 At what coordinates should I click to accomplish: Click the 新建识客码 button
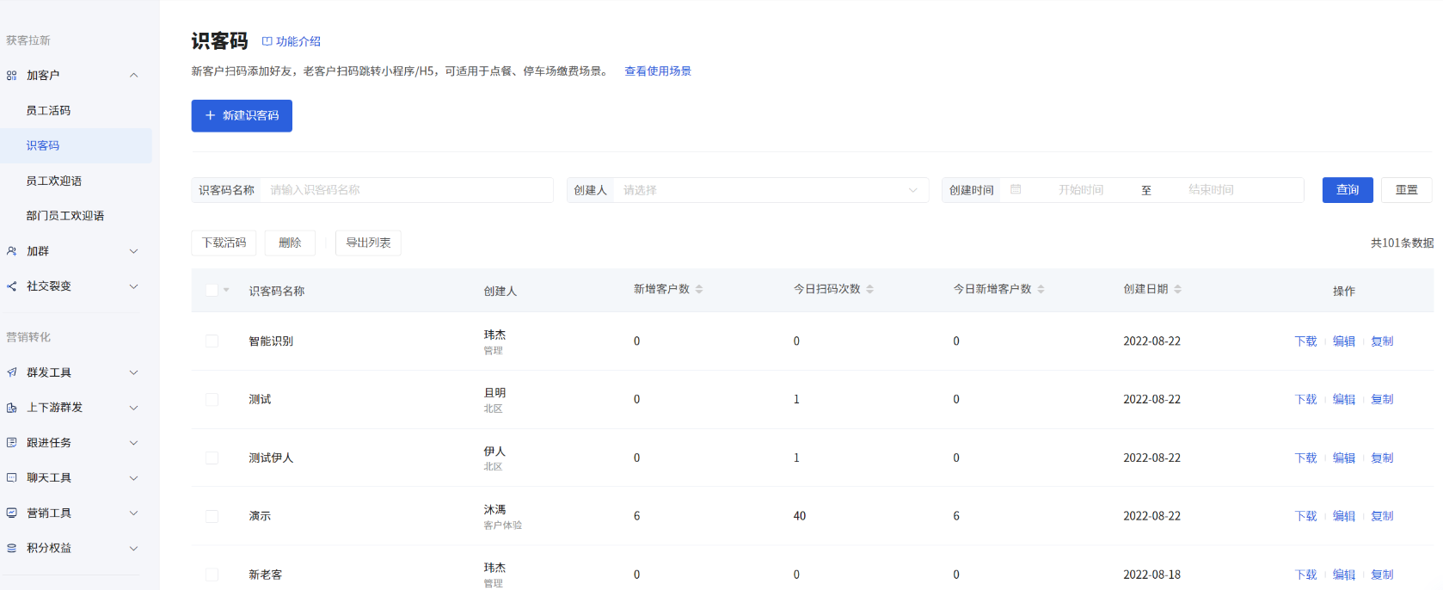click(242, 116)
